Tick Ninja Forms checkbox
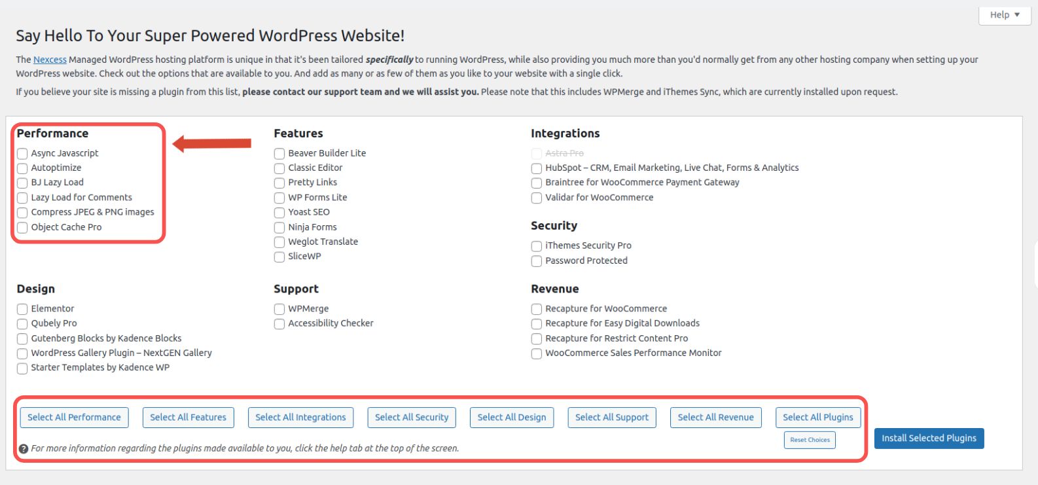The width and height of the screenshot is (1038, 485). [x=279, y=227]
